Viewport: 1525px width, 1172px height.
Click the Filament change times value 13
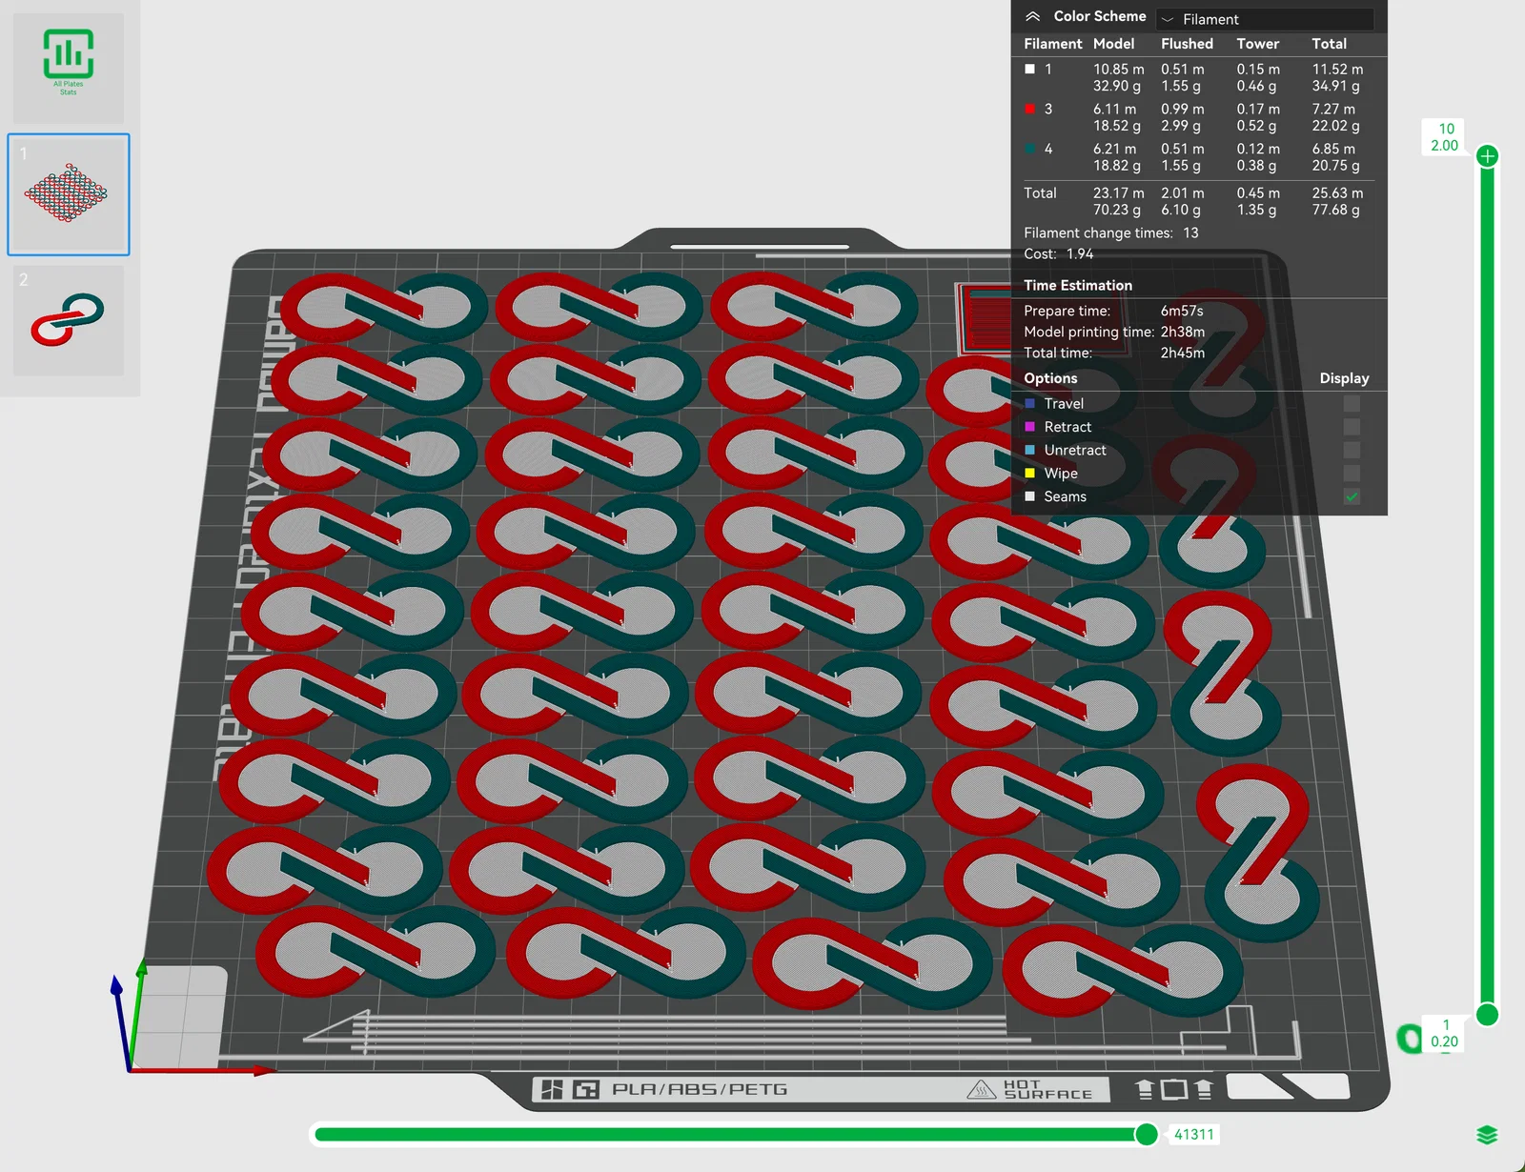point(1190,232)
